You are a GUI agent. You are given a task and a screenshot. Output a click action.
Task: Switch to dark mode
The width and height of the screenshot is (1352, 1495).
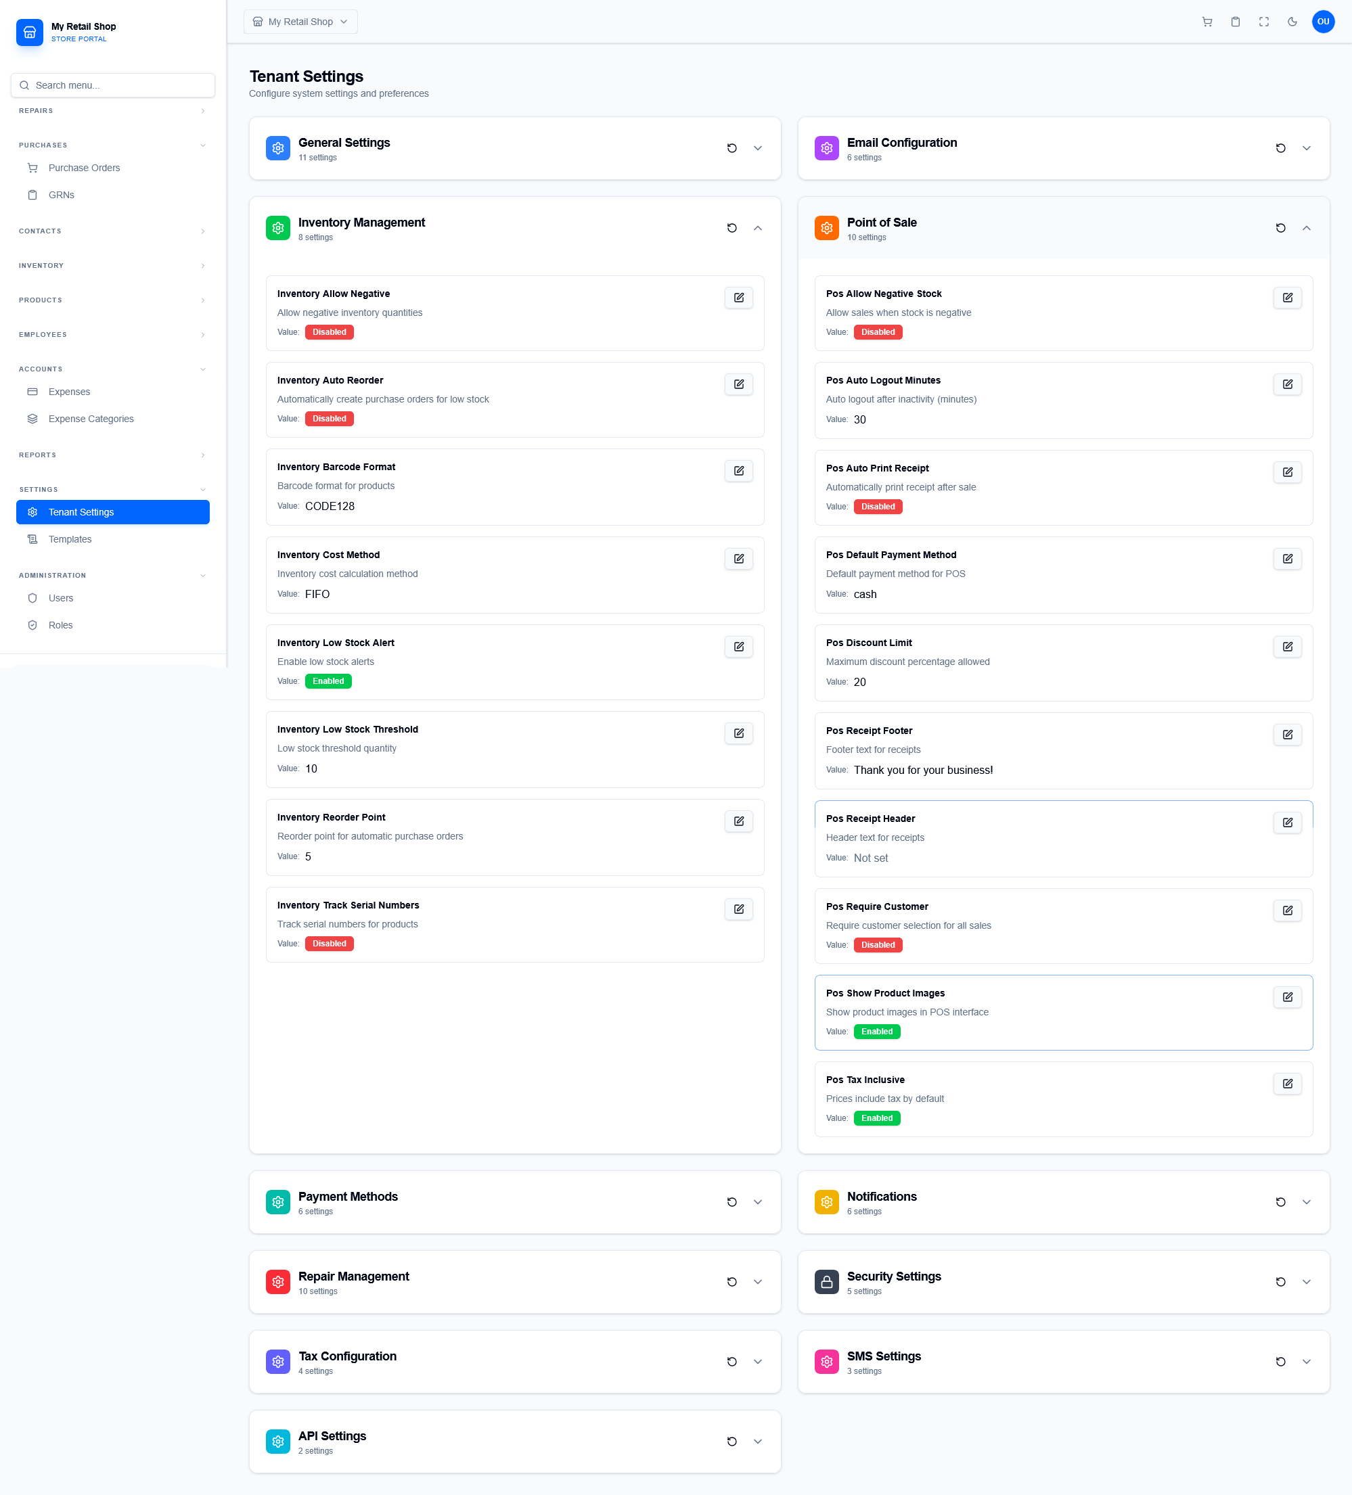point(1292,22)
